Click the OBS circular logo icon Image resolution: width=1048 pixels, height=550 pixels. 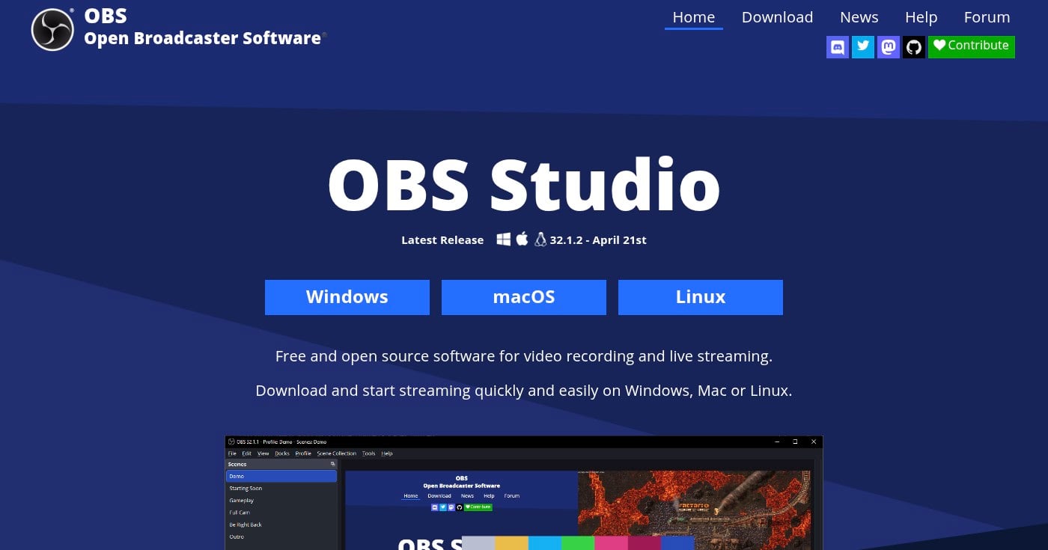click(x=52, y=29)
